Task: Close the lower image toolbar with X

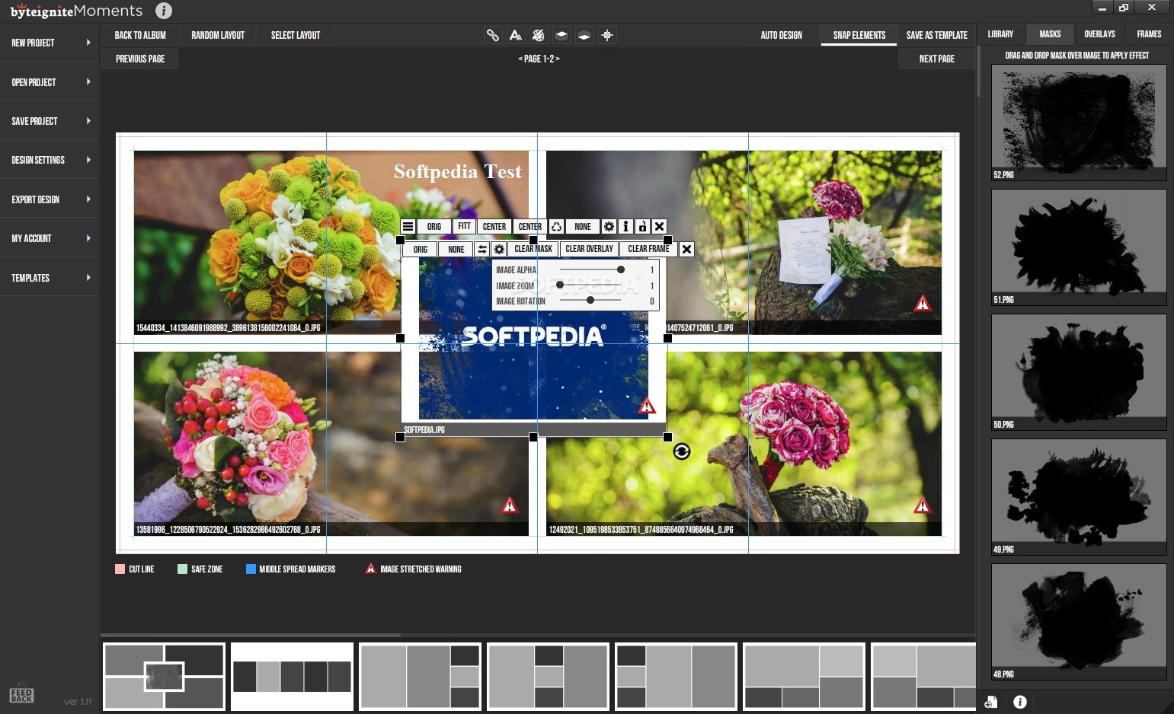Action: coord(686,250)
